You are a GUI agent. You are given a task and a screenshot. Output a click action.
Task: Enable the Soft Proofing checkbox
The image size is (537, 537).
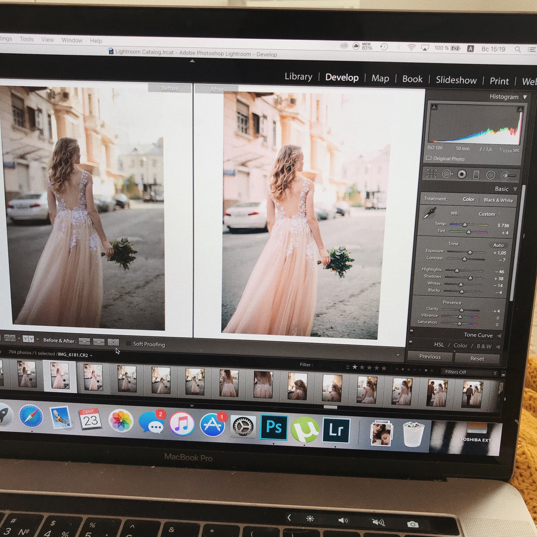pos(129,344)
